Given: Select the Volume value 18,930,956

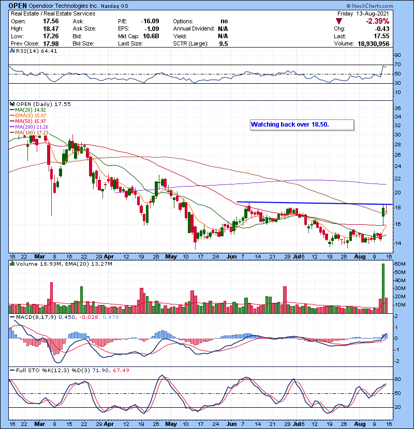Looking at the screenshot, I should [x=373, y=44].
